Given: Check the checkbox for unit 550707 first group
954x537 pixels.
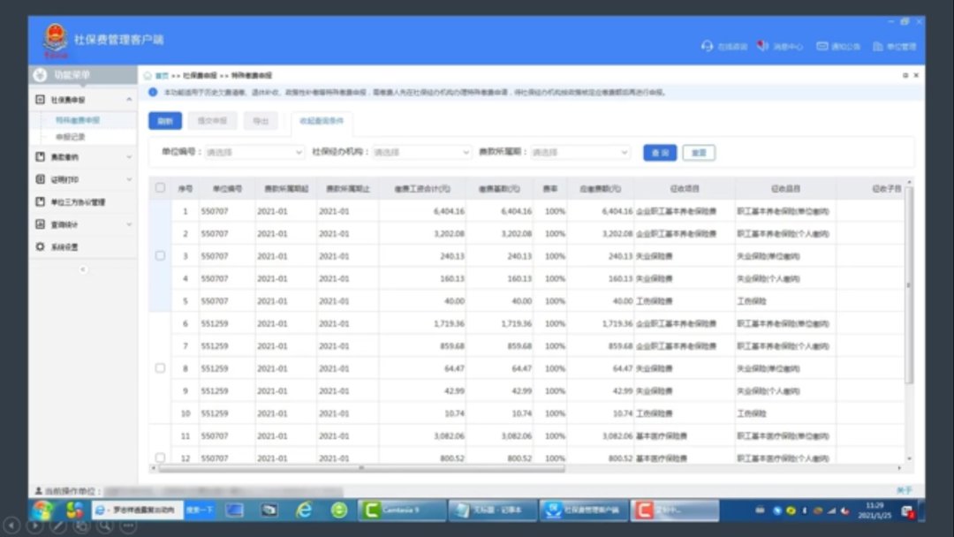Looking at the screenshot, I should 160,255.
